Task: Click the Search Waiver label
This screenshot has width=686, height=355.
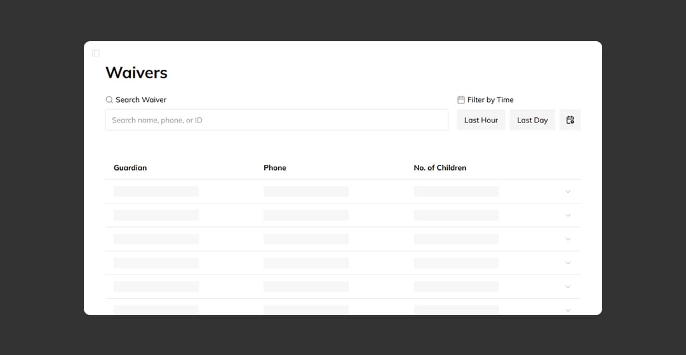Action: pyautogui.click(x=141, y=100)
